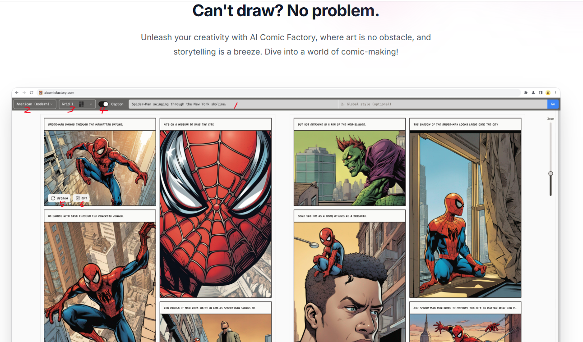Open the three-dot browser menu

(555, 92)
